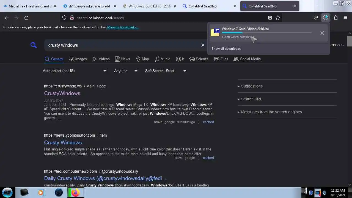Close the Windows 7 Gold Edition tab

pos(175,6)
